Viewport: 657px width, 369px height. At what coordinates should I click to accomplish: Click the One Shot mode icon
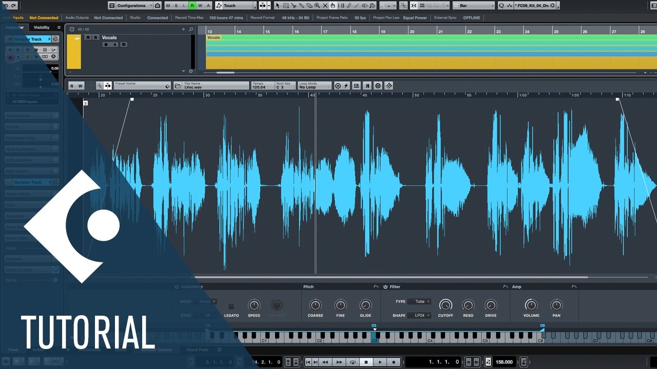coord(338,86)
